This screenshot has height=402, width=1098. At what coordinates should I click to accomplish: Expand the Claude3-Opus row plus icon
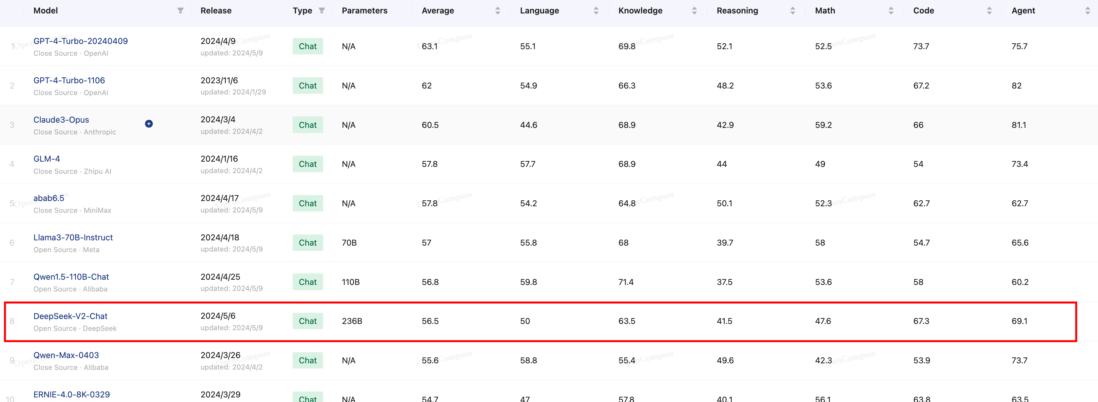[149, 124]
